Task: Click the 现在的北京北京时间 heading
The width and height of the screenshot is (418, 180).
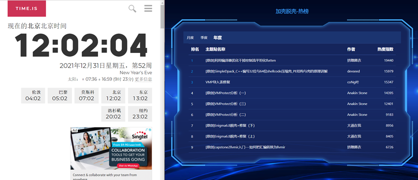Action: 37,26
